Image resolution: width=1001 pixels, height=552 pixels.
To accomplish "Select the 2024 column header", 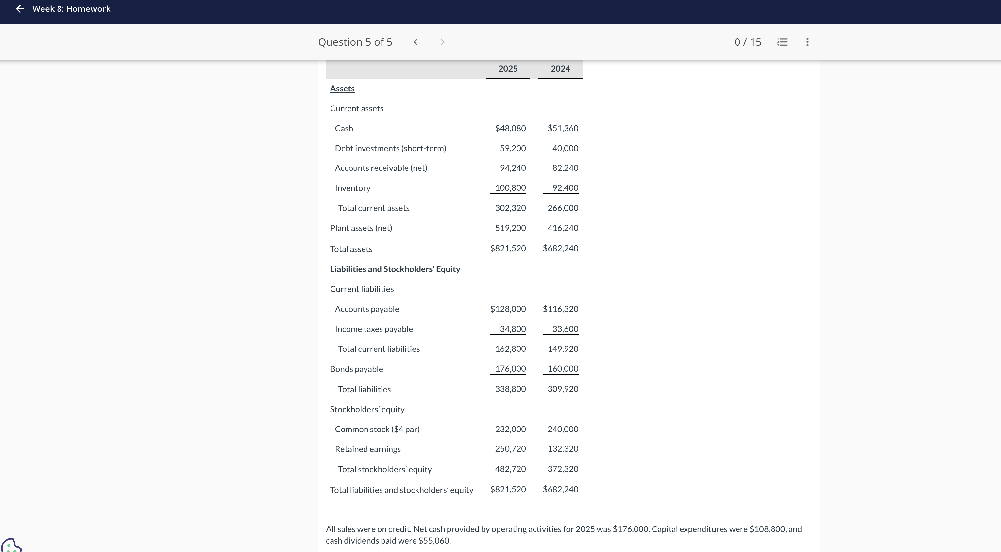I will click(x=560, y=69).
